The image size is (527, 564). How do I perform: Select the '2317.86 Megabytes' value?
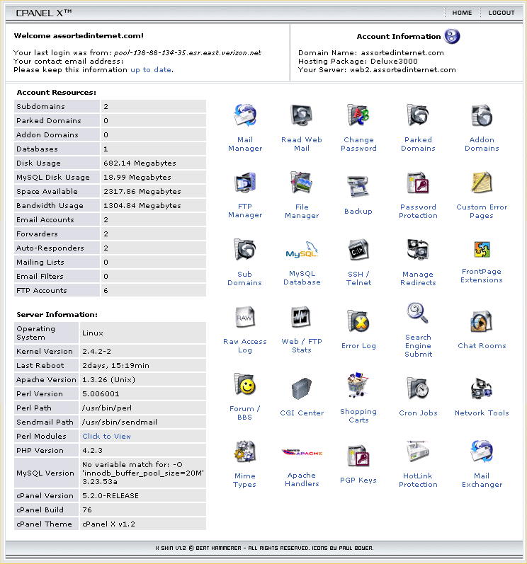142,191
